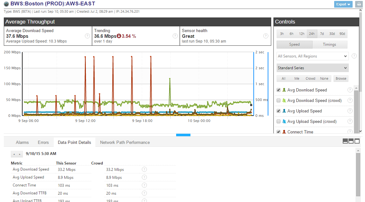
Task: Enable Avg Upload Speed (crowd) series
Action: [279, 121]
